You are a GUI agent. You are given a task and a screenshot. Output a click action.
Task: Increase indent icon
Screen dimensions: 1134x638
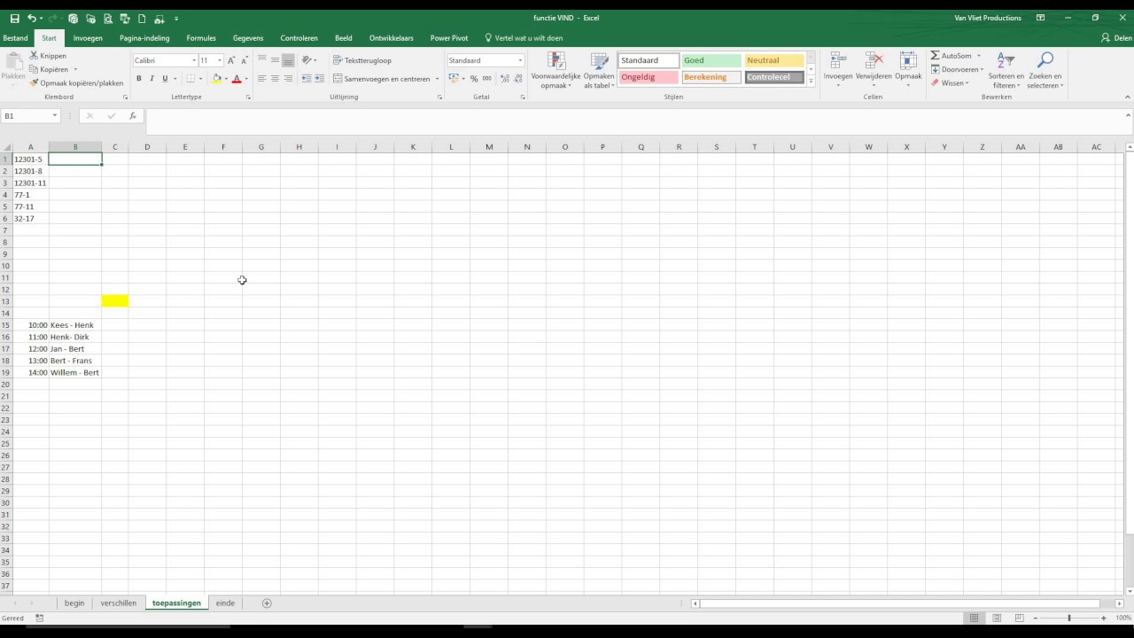tap(320, 79)
